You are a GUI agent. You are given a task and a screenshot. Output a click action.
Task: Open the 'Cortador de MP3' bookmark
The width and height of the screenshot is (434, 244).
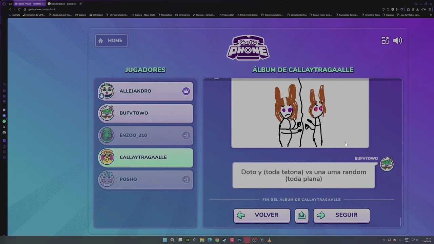[34, 15]
